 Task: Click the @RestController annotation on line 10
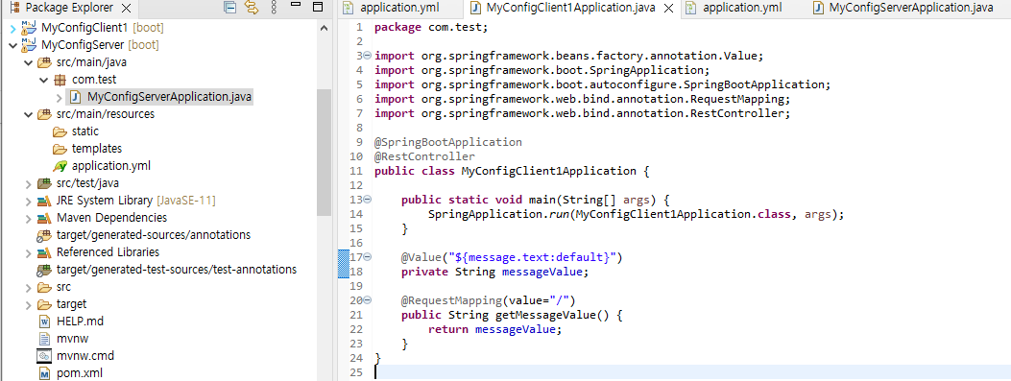(424, 156)
